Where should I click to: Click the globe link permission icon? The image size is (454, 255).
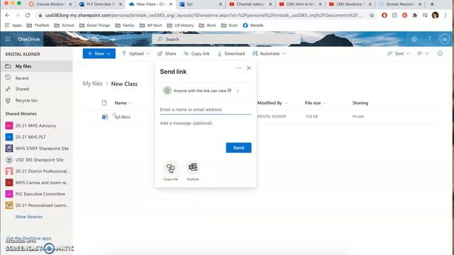(167, 91)
